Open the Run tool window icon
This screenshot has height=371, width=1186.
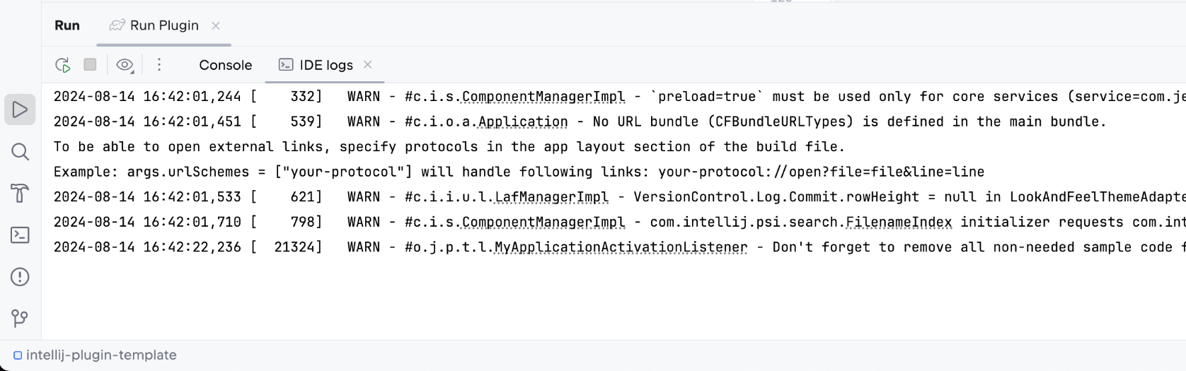[x=20, y=110]
